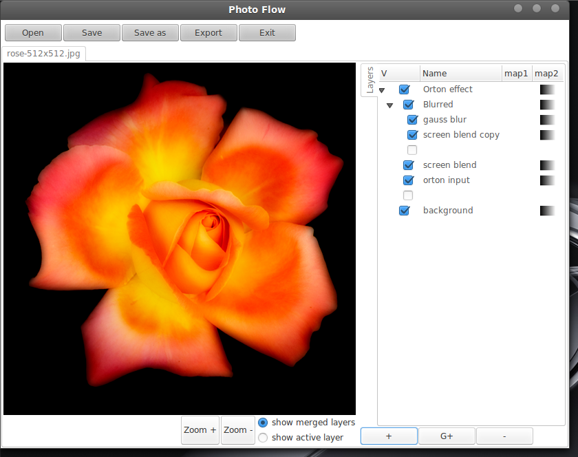The height and width of the screenshot is (457, 578).
Task: Uncheck visibility of the background layer
Action: pos(404,210)
